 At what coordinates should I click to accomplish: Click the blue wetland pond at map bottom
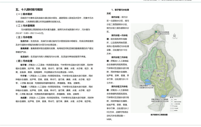(x=163, y=96)
